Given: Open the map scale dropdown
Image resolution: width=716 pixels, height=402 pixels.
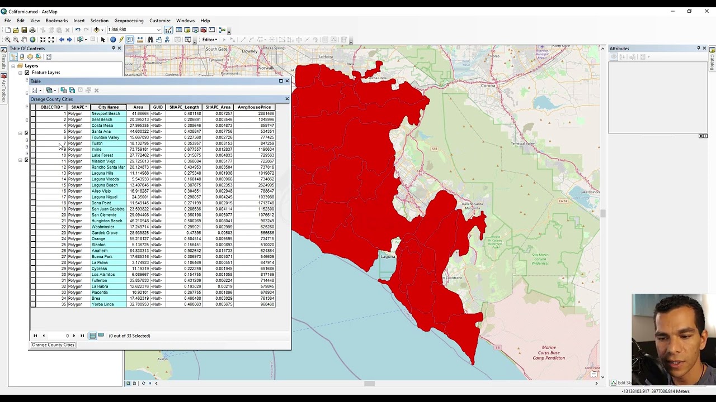Looking at the screenshot, I should pos(159,30).
